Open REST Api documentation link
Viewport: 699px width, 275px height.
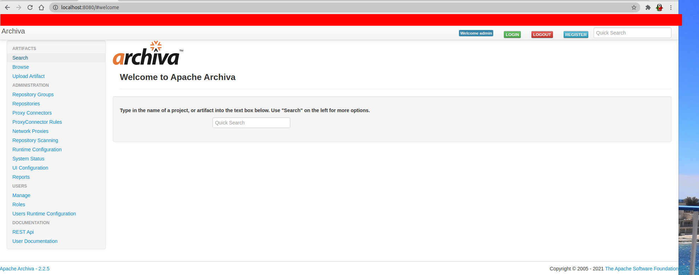tap(23, 232)
